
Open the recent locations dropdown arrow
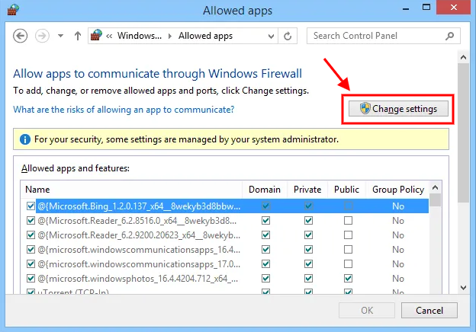click(x=59, y=36)
